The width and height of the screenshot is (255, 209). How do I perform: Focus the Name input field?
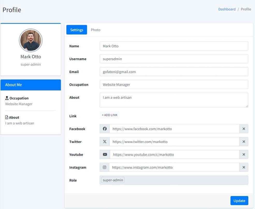pyautogui.click(x=174, y=46)
